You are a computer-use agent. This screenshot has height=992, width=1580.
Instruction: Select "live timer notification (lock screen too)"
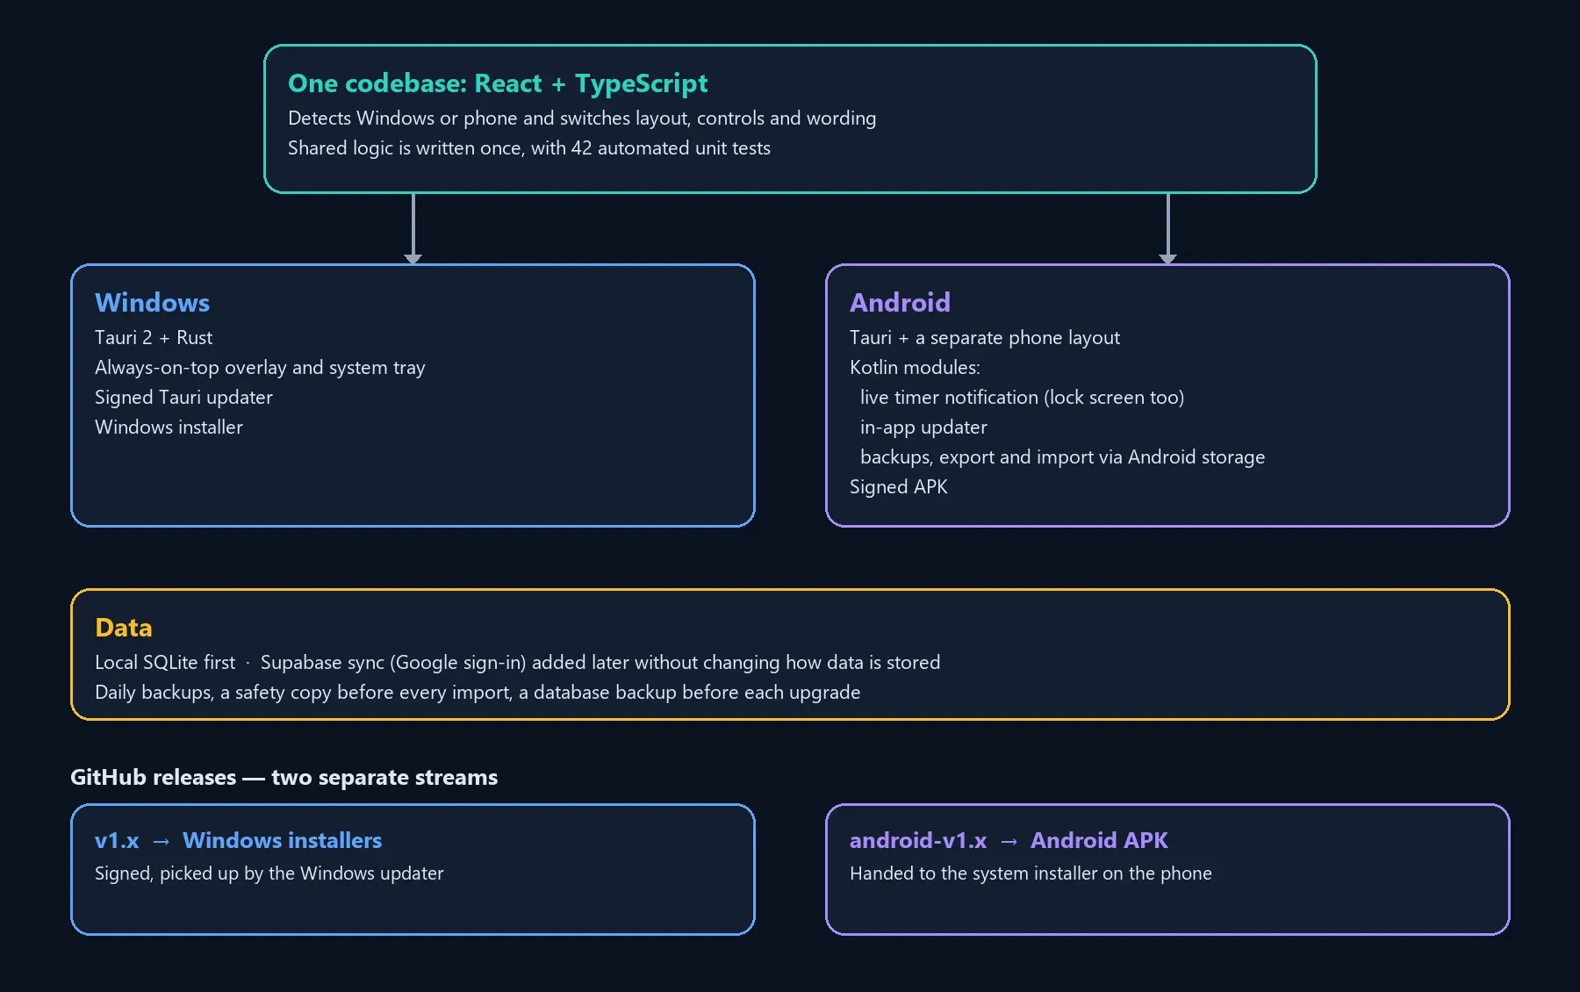1022,398
